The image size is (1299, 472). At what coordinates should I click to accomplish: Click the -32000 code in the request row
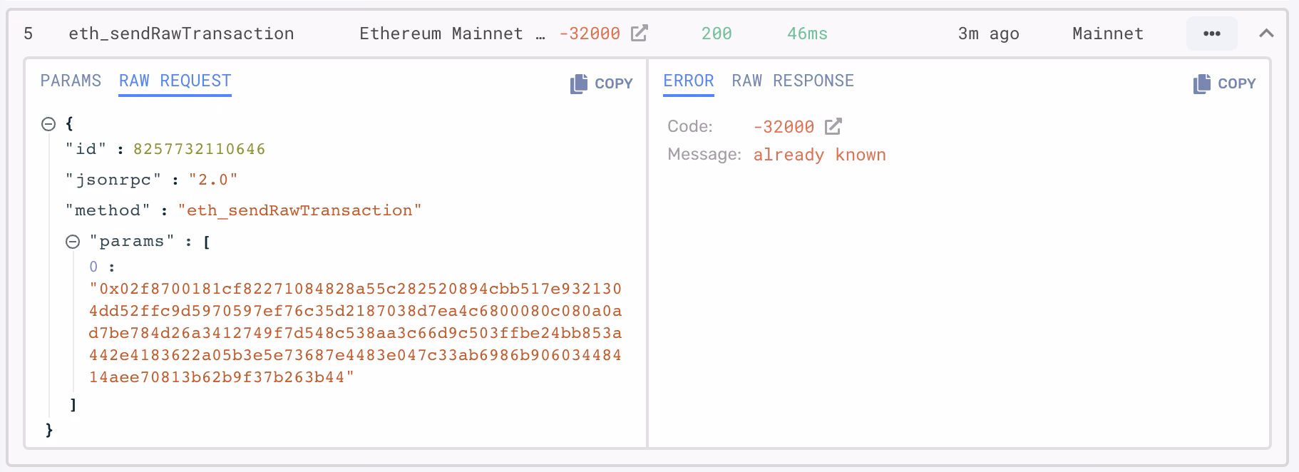tap(590, 34)
